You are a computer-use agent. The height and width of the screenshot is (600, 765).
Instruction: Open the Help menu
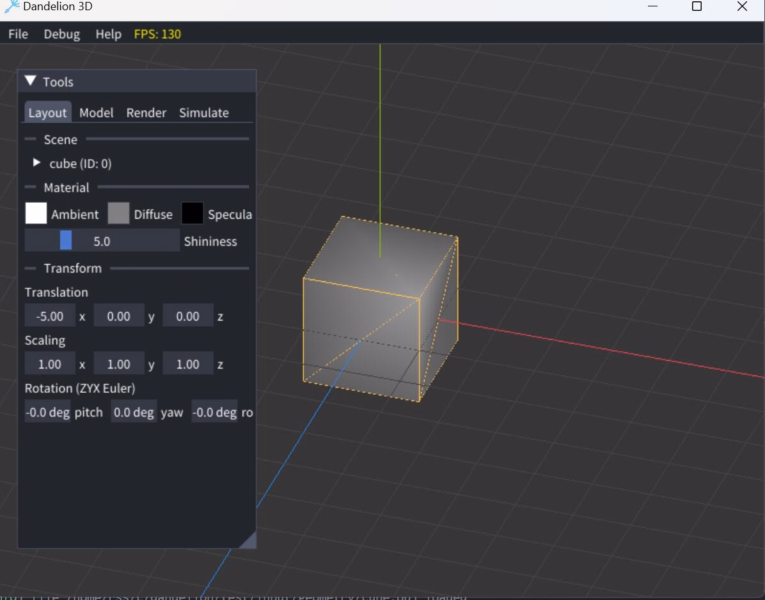pyautogui.click(x=108, y=34)
